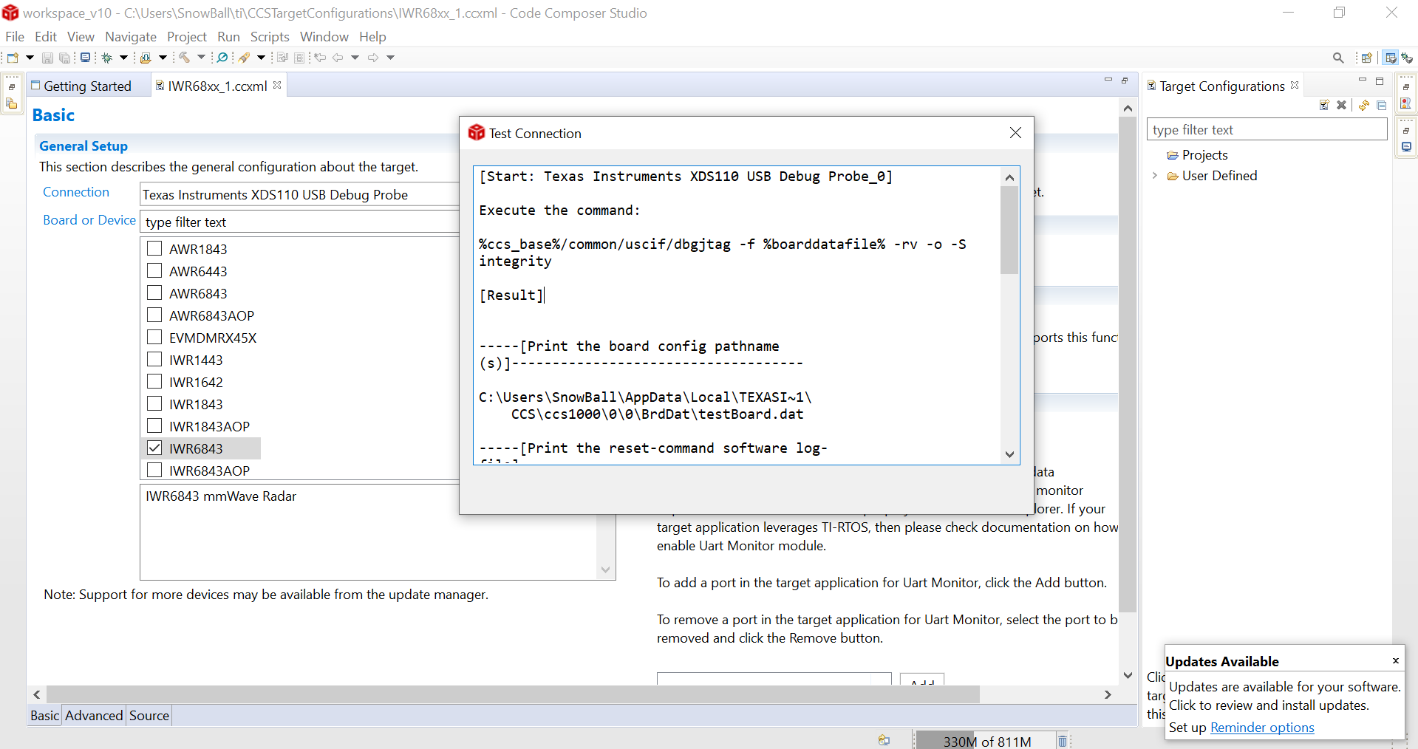Check the IWR1642 device checkbox
Viewport: 1418px width, 749px height.
154,381
